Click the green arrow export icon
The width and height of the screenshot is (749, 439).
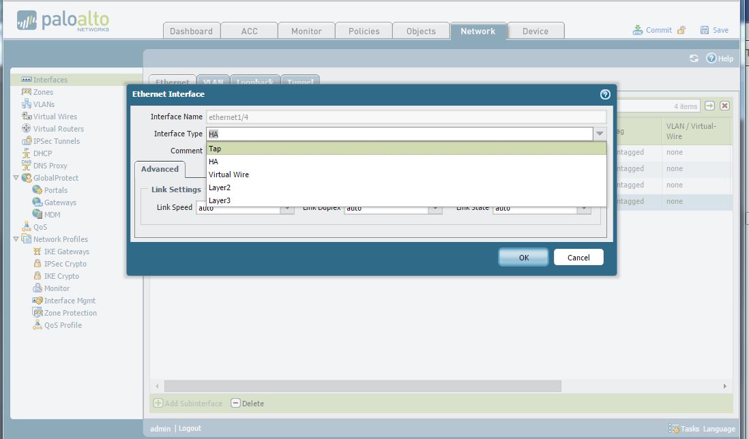pos(709,106)
